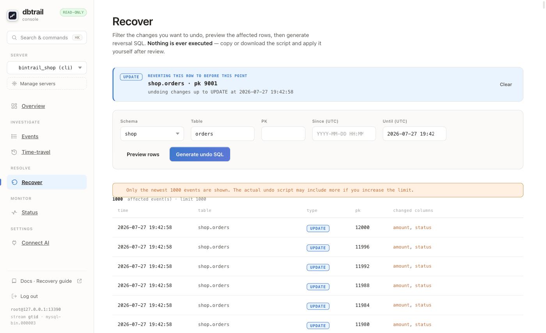This screenshot has width=546, height=333.
Task: Click the empty PK input field
Action: click(283, 134)
